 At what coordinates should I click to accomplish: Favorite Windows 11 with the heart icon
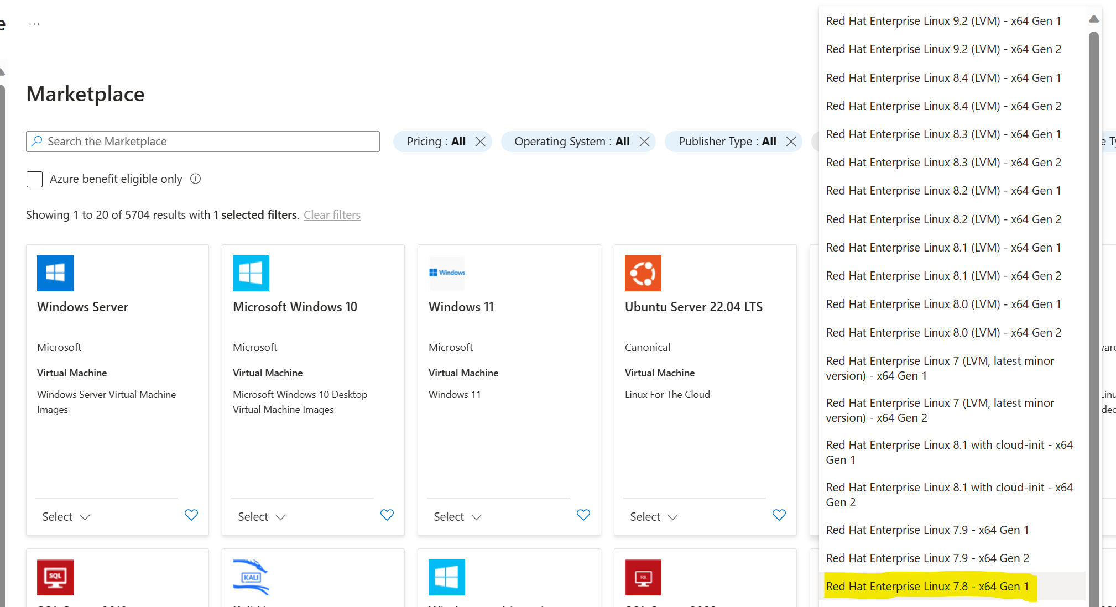[583, 515]
